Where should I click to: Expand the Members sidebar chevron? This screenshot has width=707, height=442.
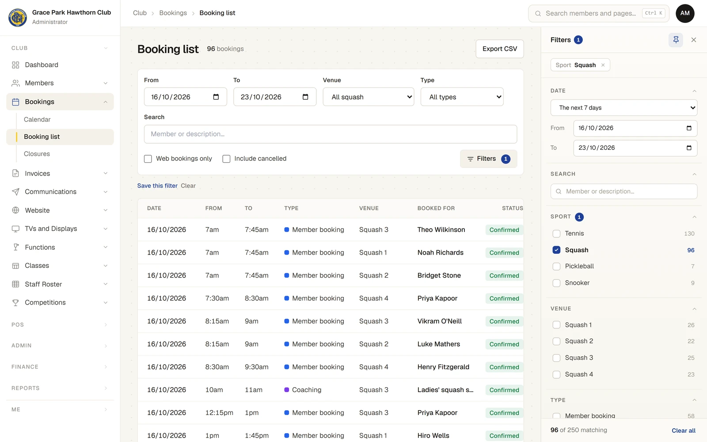point(106,83)
